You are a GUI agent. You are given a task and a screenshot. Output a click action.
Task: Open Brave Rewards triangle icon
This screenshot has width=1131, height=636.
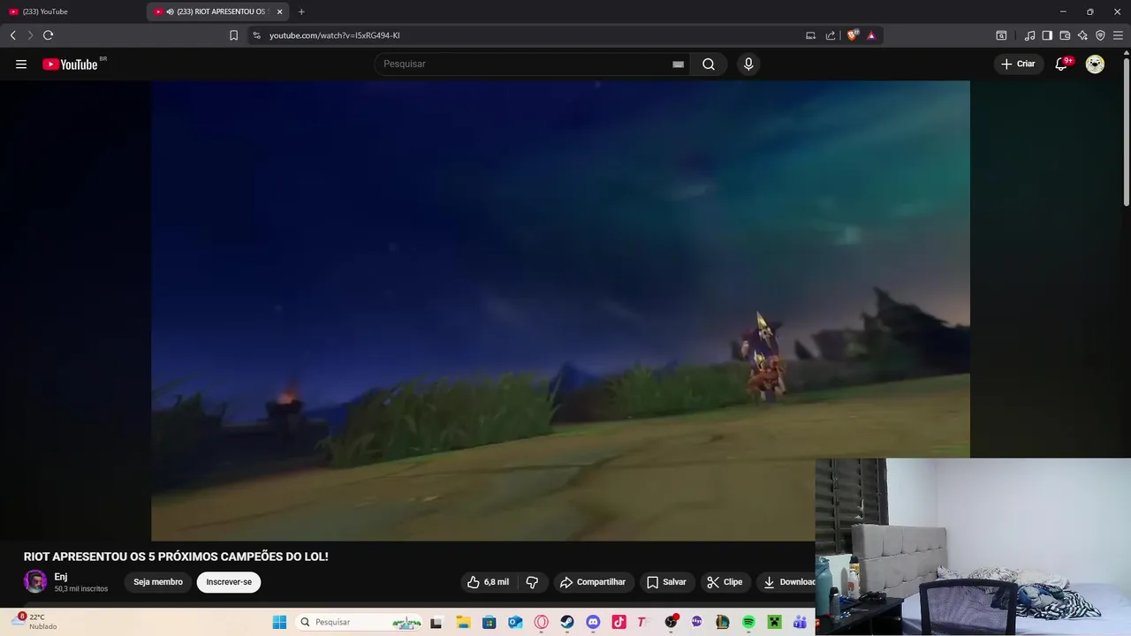871,35
